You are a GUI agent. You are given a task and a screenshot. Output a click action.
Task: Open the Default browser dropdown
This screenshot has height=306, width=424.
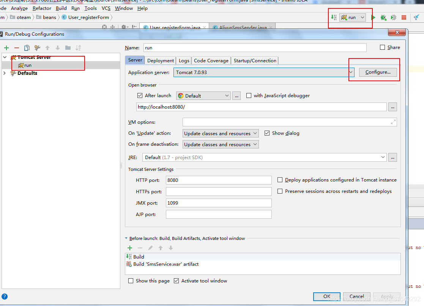[203, 96]
